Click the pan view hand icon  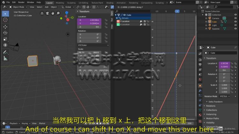53,13
